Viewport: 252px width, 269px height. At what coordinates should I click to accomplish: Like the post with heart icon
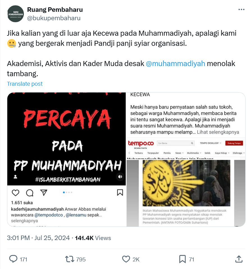pos(126,259)
